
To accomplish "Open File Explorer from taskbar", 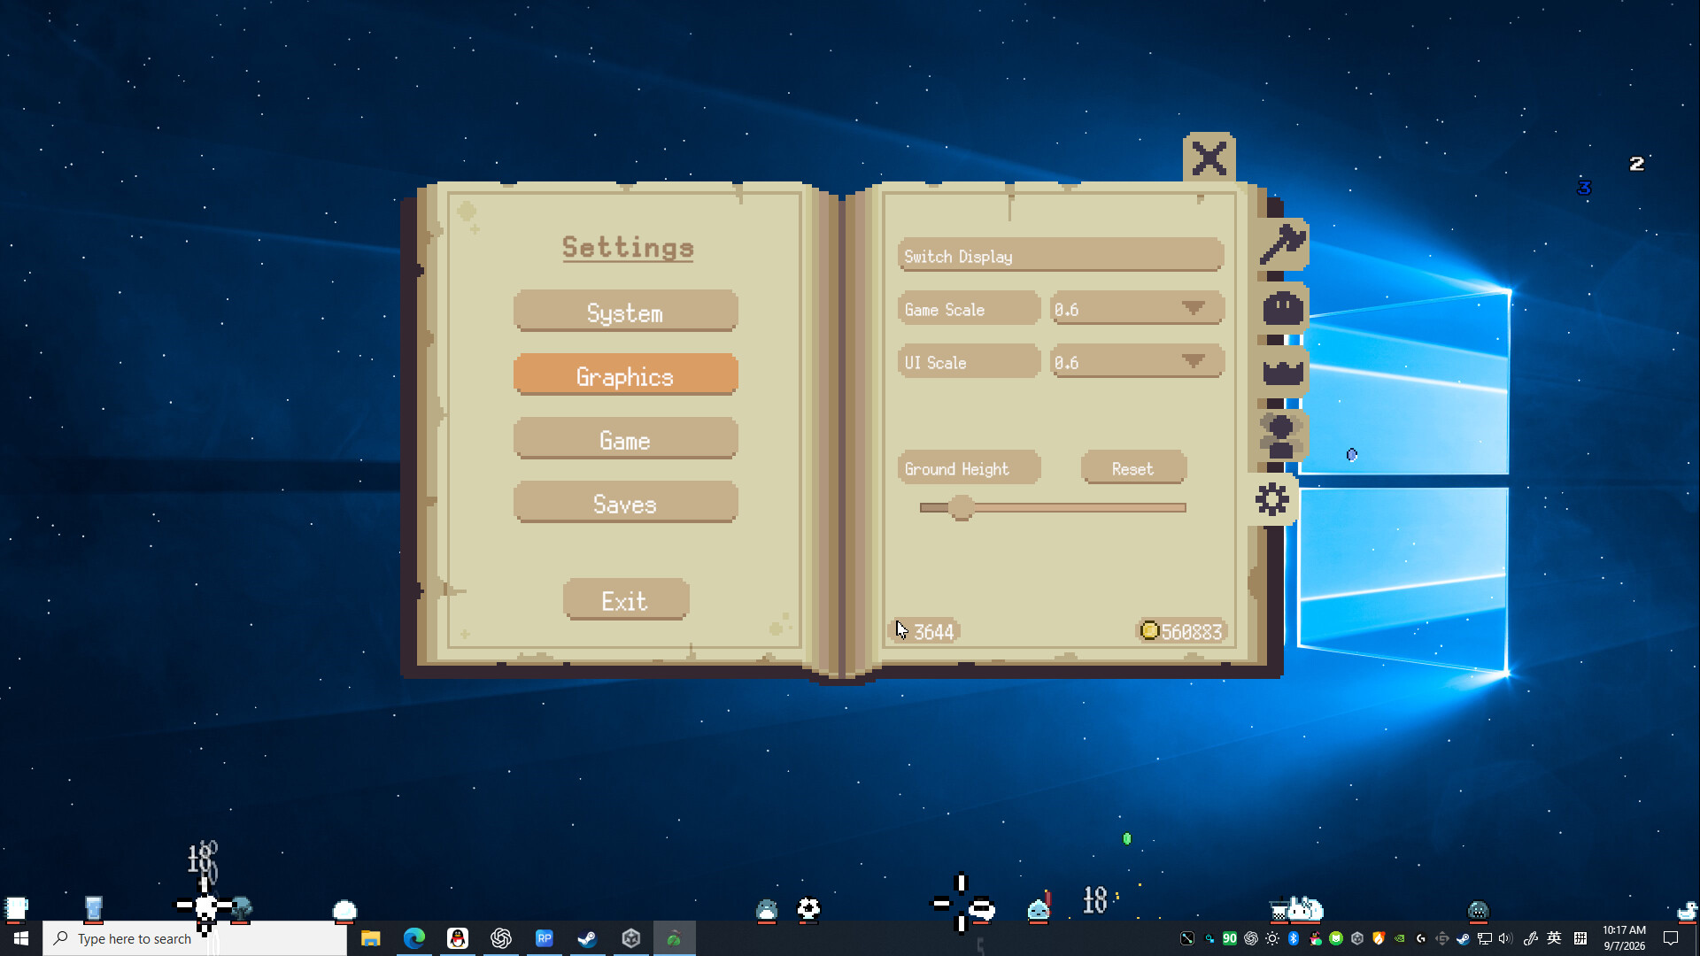I will [x=370, y=938].
